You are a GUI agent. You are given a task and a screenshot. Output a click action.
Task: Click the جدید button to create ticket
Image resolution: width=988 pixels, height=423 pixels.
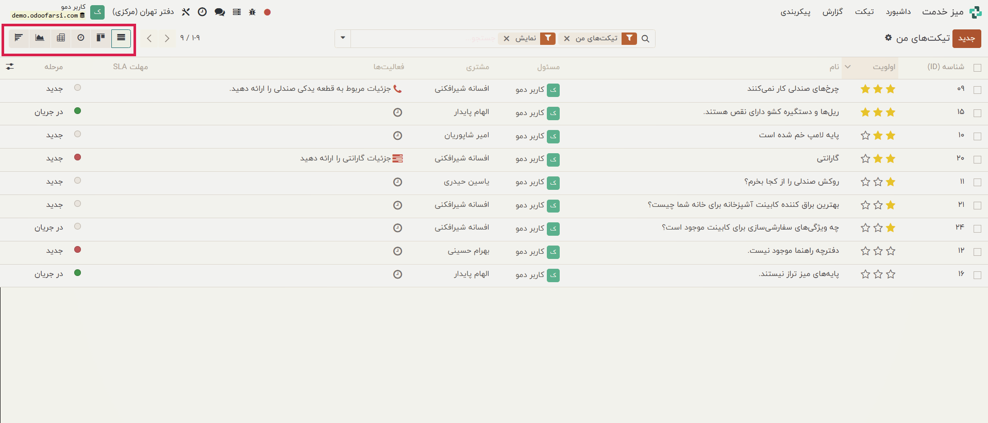tap(966, 39)
